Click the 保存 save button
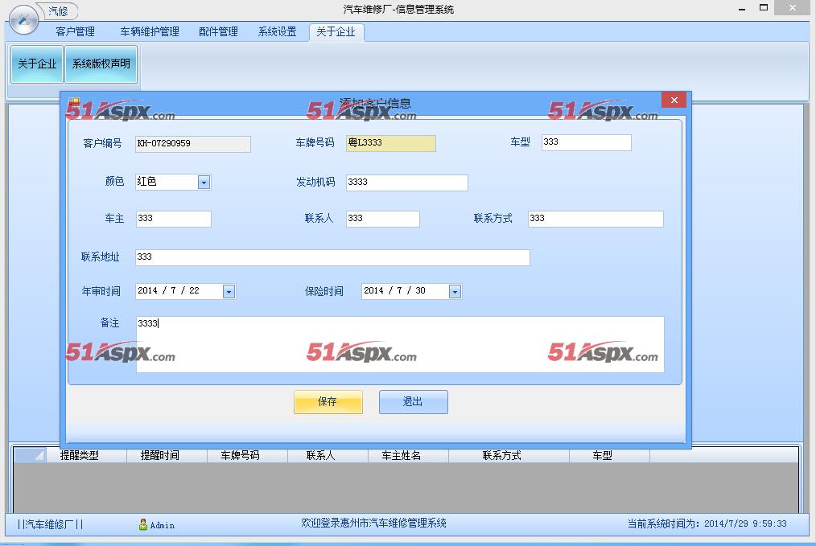Image resolution: width=816 pixels, height=546 pixels. tap(328, 402)
